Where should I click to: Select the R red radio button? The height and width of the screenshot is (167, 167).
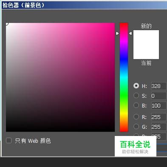(x=136, y=117)
